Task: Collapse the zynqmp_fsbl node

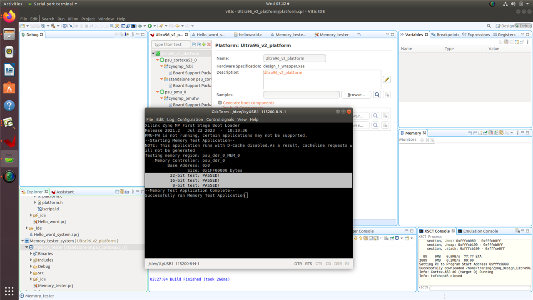Action: [162, 66]
